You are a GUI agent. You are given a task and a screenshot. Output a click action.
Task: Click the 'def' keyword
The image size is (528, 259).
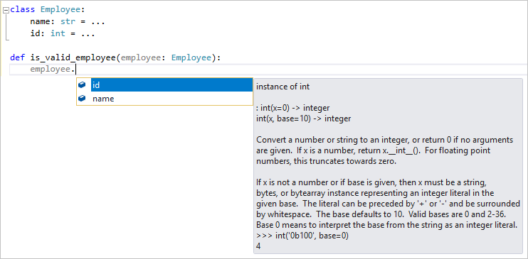(x=18, y=57)
